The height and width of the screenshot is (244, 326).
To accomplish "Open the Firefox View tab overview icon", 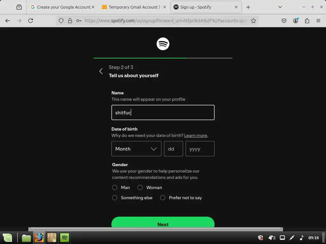I will tap(19, 7).
